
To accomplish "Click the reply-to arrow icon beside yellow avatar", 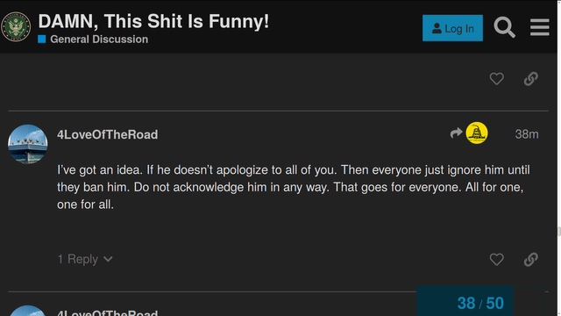I will pos(456,133).
